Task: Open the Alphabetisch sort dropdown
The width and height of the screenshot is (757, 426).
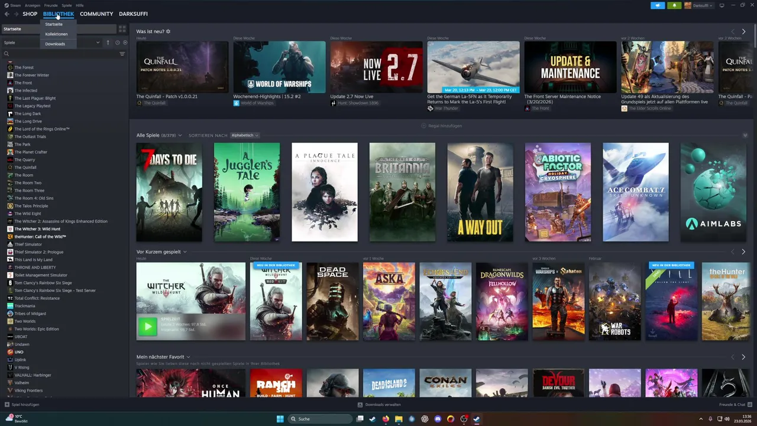Action: pyautogui.click(x=245, y=135)
